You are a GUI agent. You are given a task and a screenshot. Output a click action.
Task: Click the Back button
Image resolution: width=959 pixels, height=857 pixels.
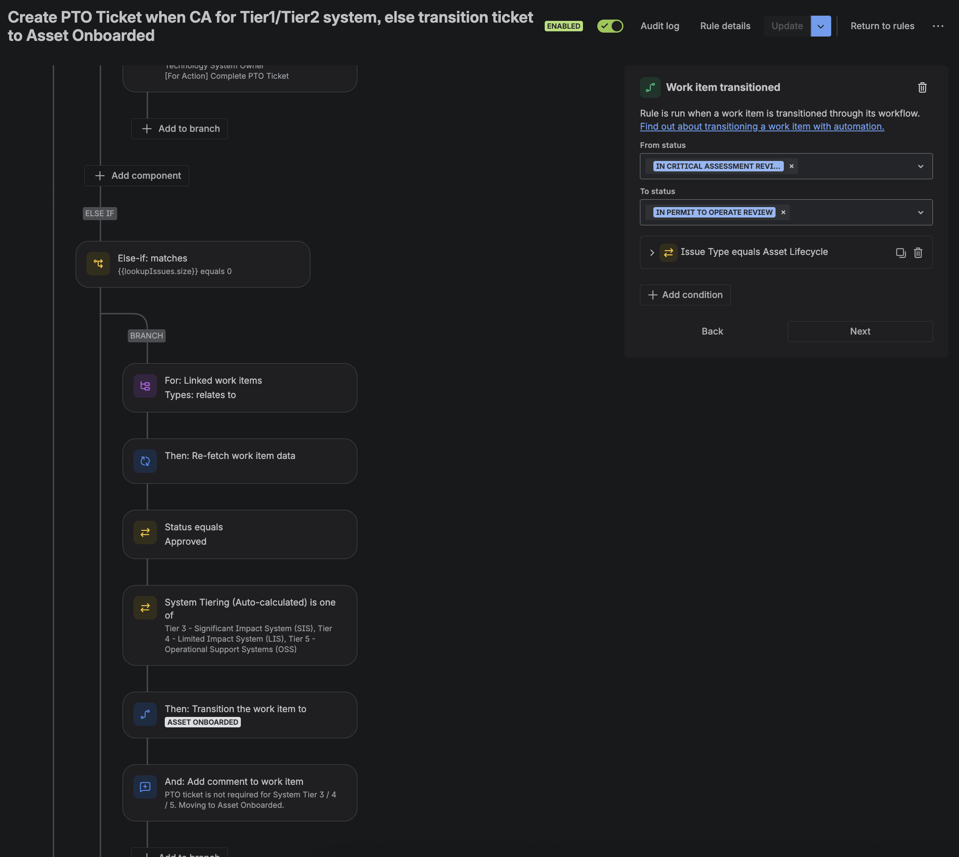coord(712,331)
